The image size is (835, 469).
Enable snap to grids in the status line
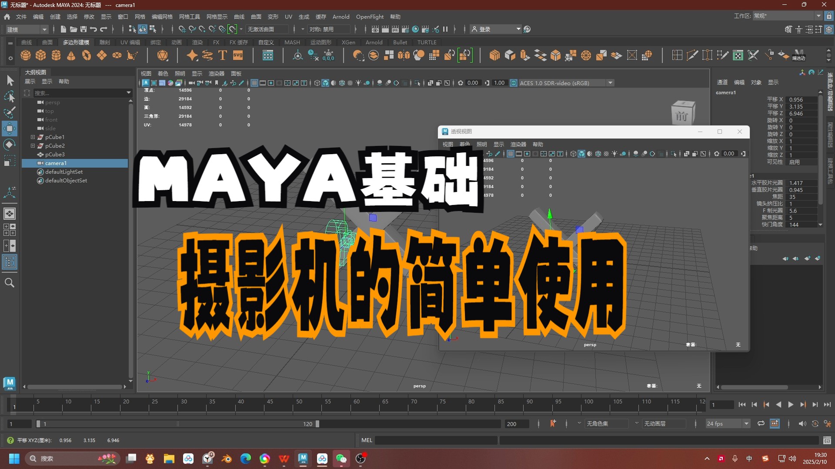click(182, 29)
